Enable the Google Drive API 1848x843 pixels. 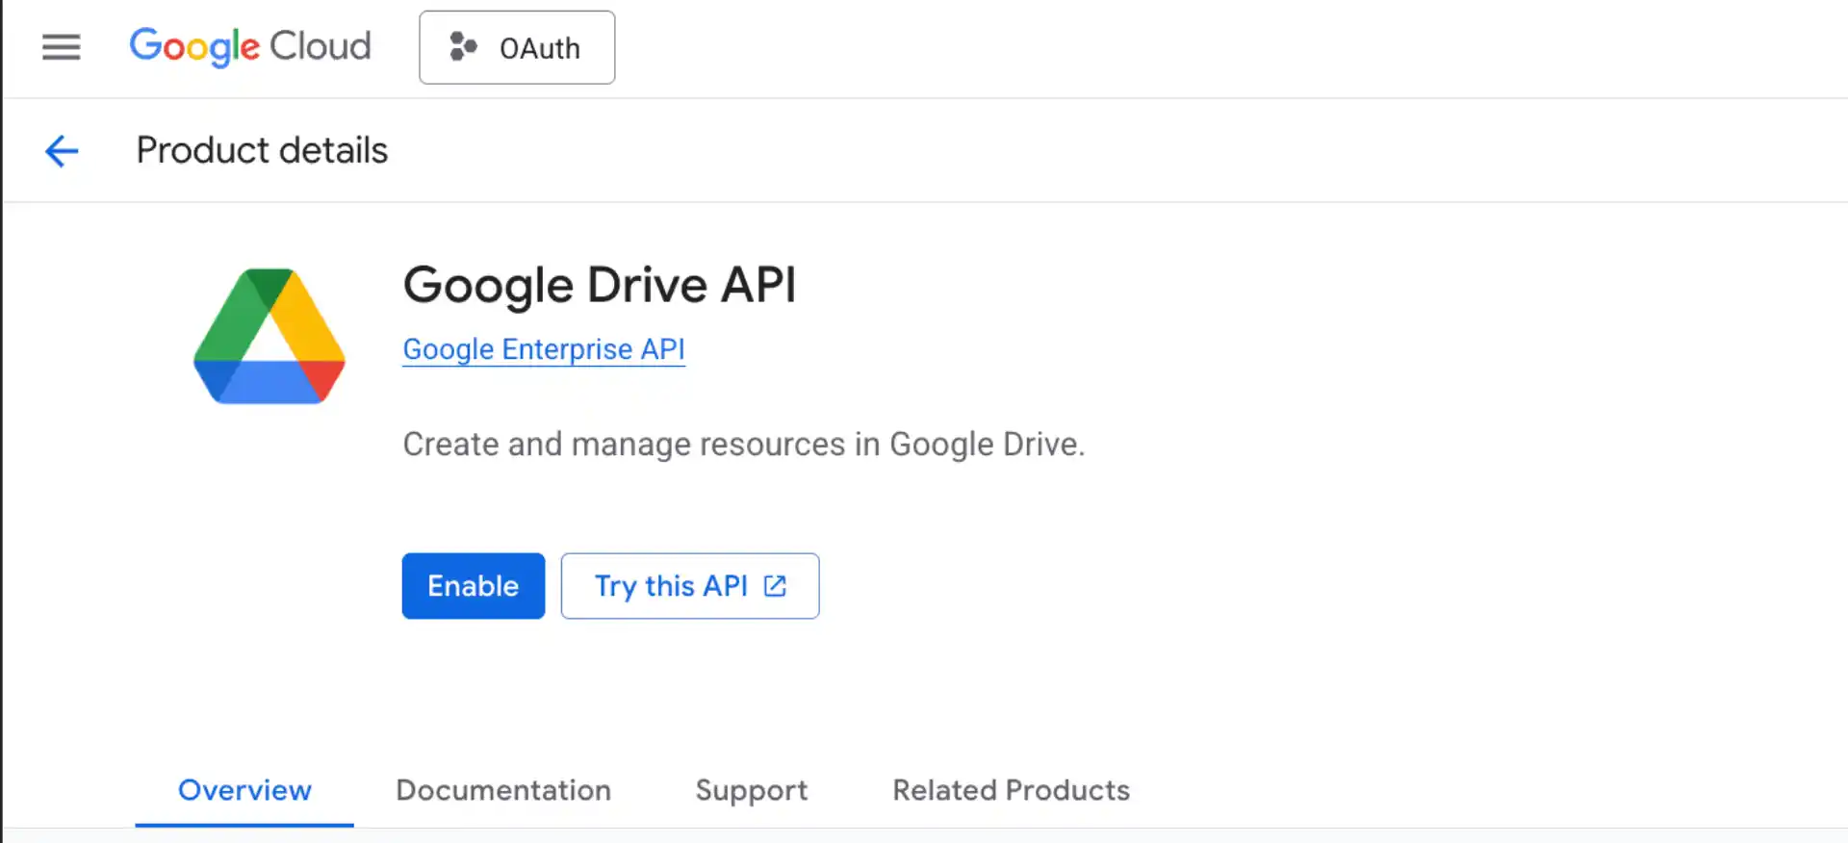473,586
